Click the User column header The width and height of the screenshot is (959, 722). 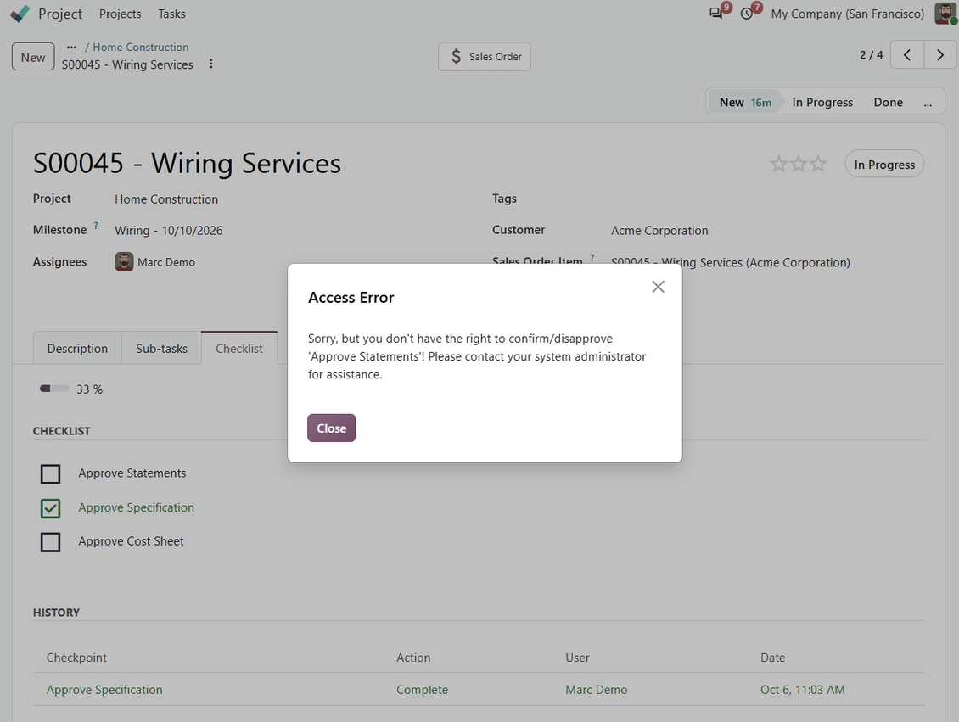(x=577, y=658)
